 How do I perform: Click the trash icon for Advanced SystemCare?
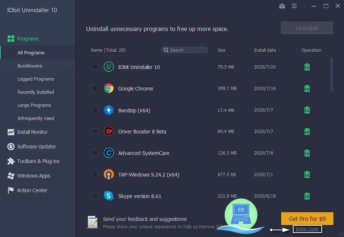(x=307, y=153)
